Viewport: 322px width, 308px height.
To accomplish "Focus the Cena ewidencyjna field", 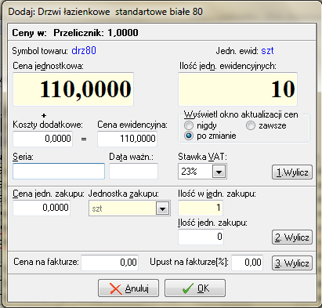I will (x=127, y=139).
